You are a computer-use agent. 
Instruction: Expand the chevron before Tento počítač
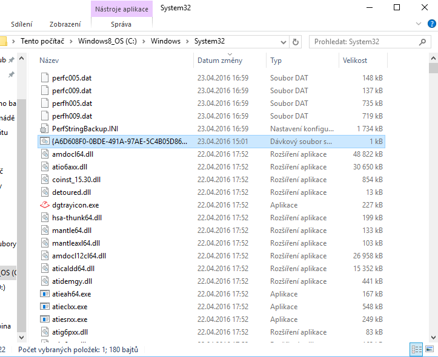pyautogui.click(x=13, y=42)
